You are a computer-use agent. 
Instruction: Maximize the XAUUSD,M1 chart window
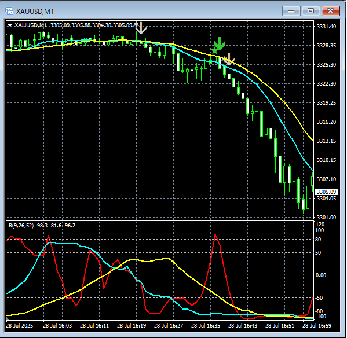pyautogui.click(x=311, y=11)
